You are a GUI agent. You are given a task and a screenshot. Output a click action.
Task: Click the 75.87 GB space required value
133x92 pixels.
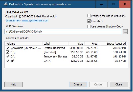point(120,61)
